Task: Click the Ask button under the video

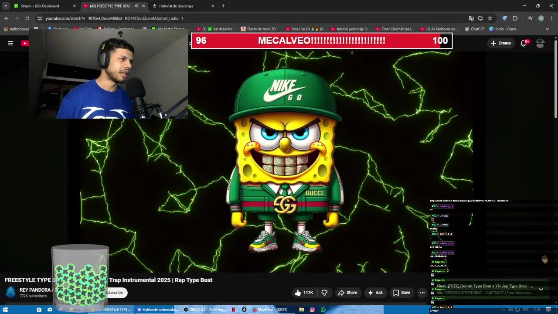Action: (375, 293)
